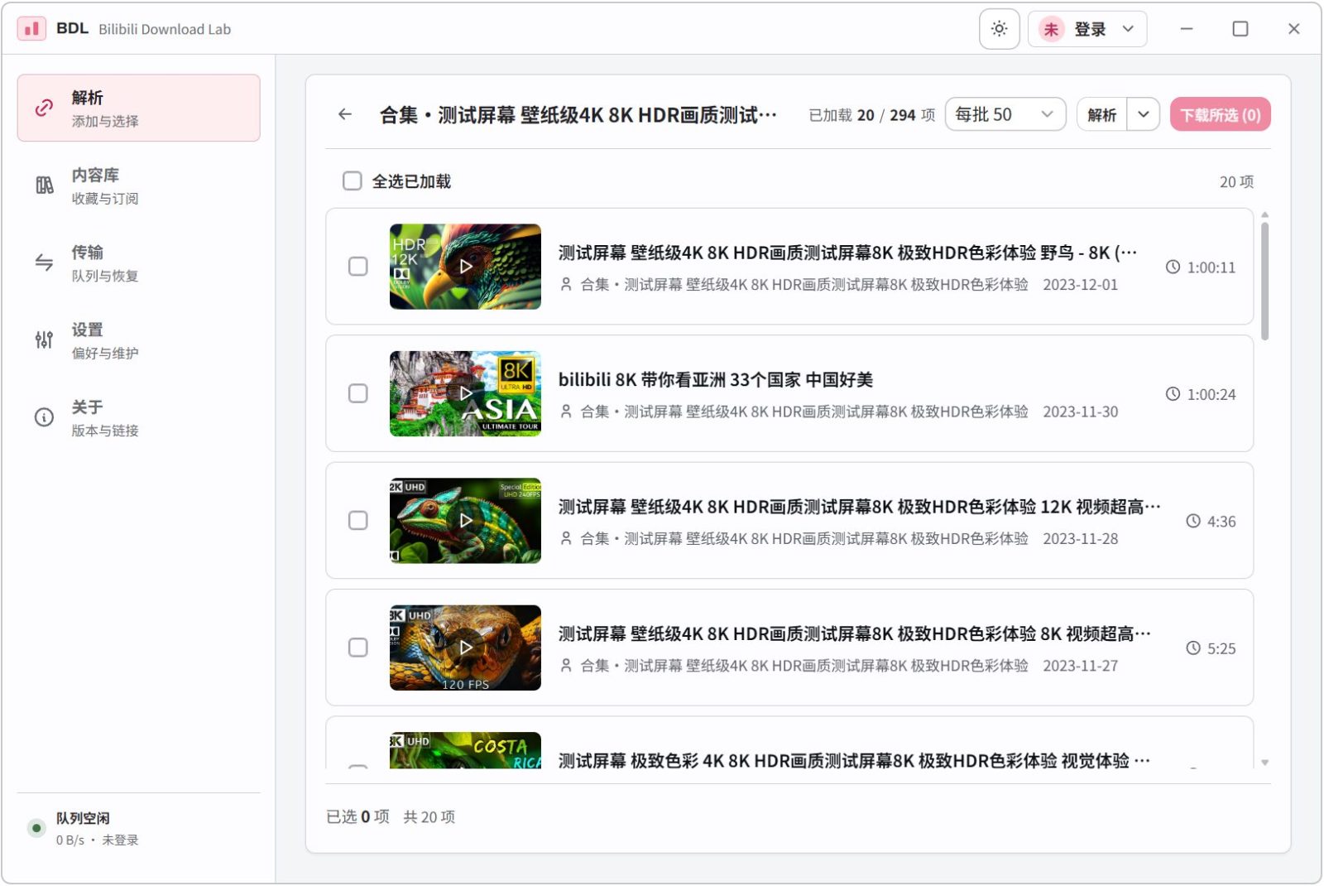Click the date 2023-12-01
The height and width of the screenshot is (886, 1324).
tap(1080, 284)
